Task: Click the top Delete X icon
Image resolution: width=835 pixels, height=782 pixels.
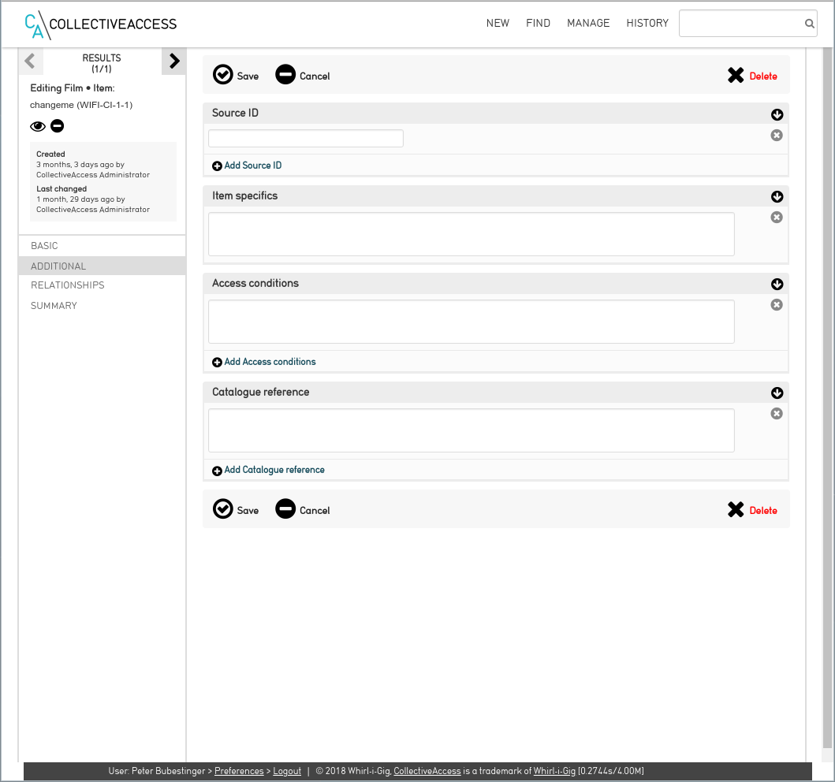Action: coord(736,76)
